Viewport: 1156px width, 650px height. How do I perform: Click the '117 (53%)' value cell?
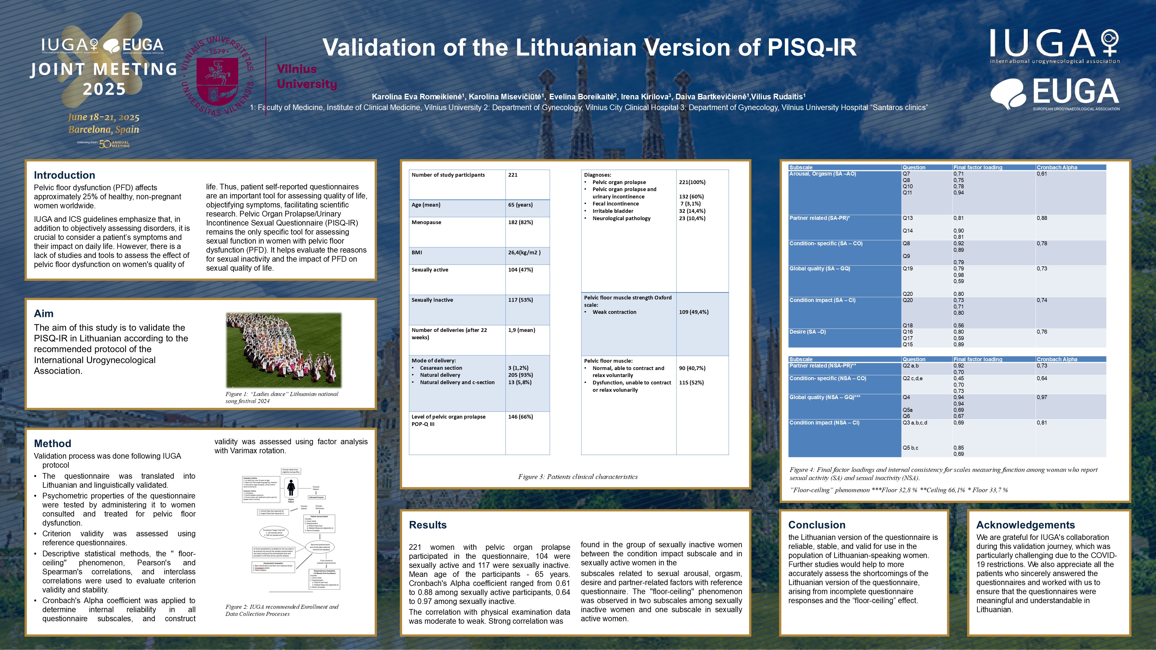527,310
